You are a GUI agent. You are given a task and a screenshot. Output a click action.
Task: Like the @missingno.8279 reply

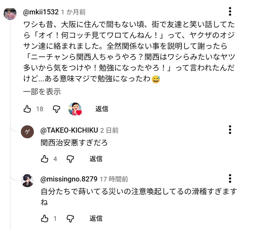pos(44,218)
